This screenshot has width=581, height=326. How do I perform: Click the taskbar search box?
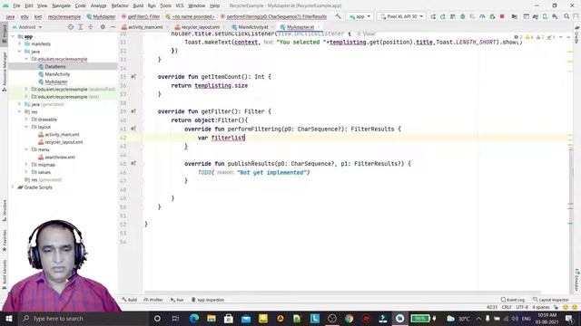pyautogui.click(x=83, y=318)
